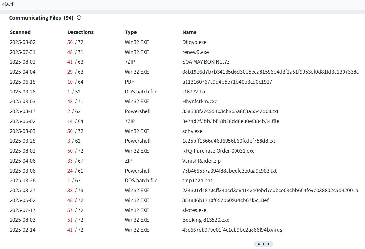Viewport: 365px width, 249px height.
Task: Open RFQ-Purchase Order-00031.exe entry
Action: pyautogui.click(x=218, y=151)
